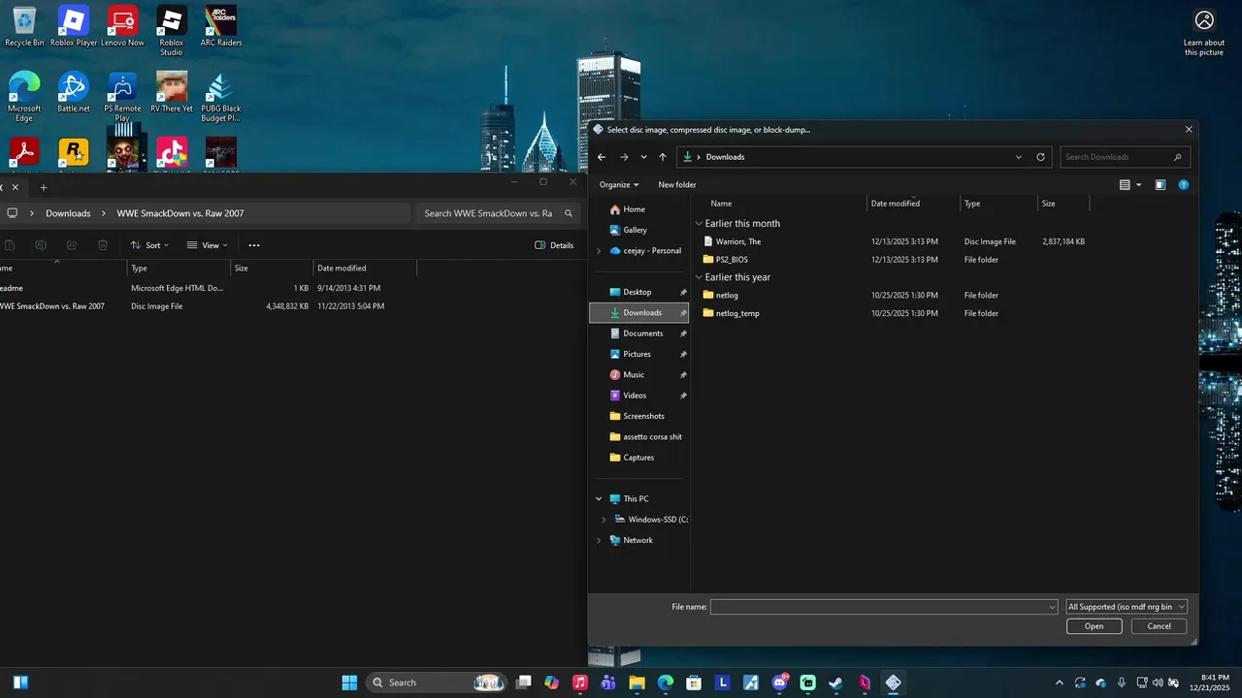This screenshot has height=698, width=1242.
Task: Click the Downloads breadcrumb in File Explorer
Action: tap(68, 213)
